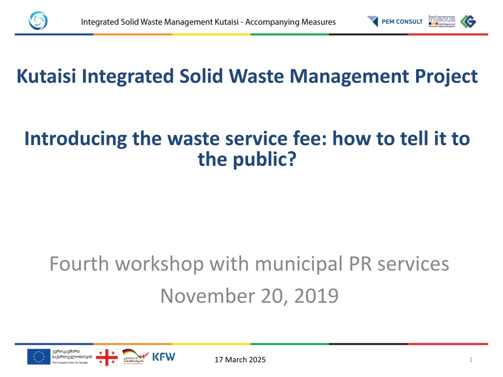Screen dimensions: 503x377
Task: Select title 'Kutaisi Integrated Solid Waste Management Project'
Action: pos(247,76)
